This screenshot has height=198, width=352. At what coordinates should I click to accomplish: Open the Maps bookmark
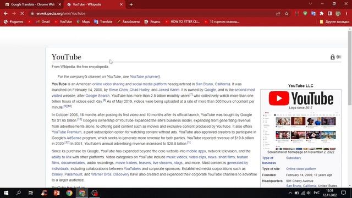click(83, 22)
